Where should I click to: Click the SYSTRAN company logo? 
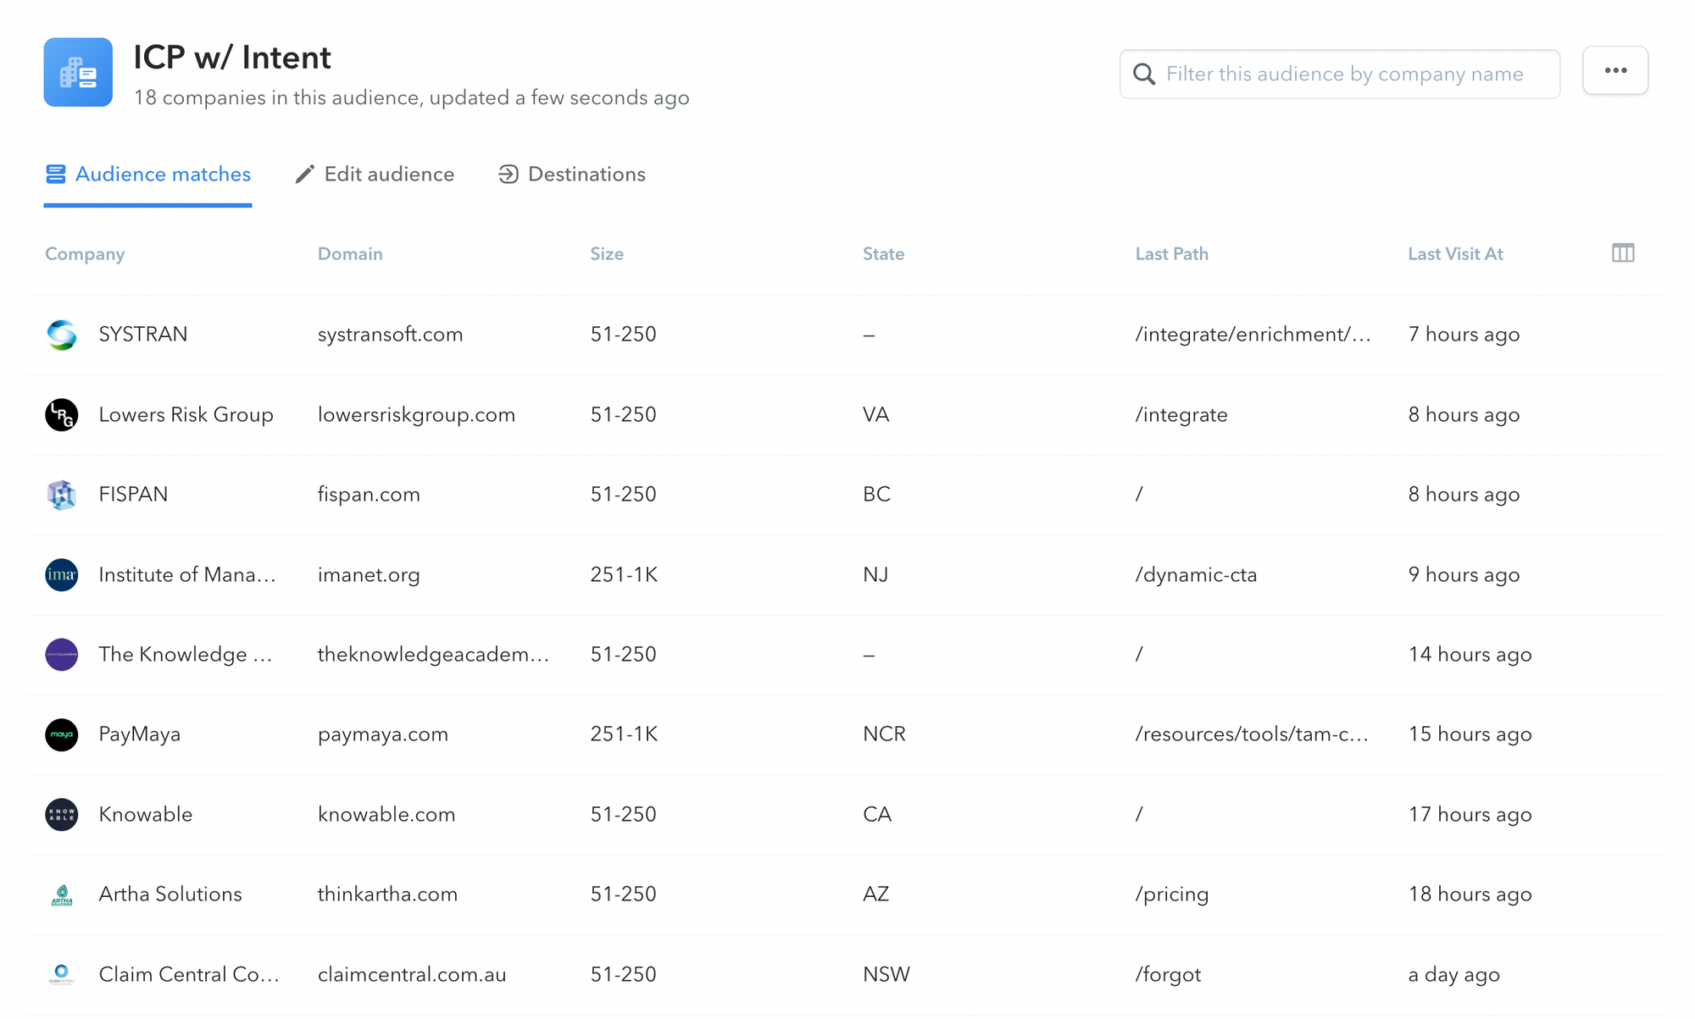[x=62, y=335]
